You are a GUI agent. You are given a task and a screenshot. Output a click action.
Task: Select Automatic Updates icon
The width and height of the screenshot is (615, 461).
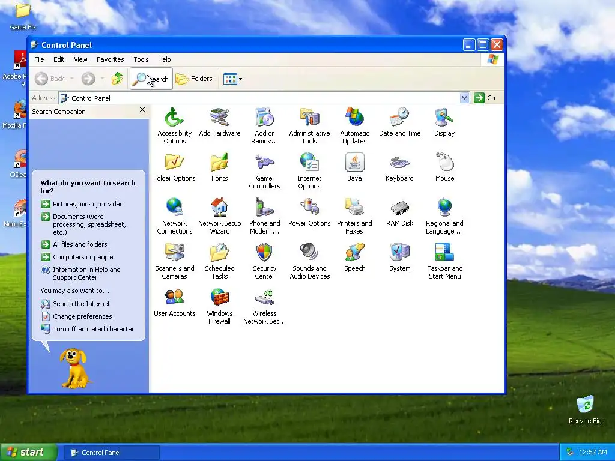click(x=354, y=126)
